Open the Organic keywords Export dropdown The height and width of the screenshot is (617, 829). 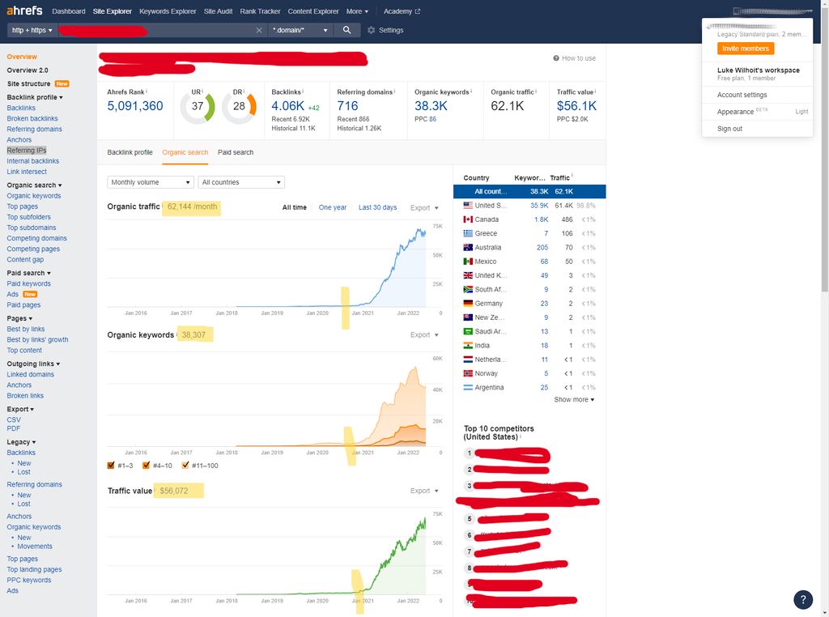(x=424, y=334)
